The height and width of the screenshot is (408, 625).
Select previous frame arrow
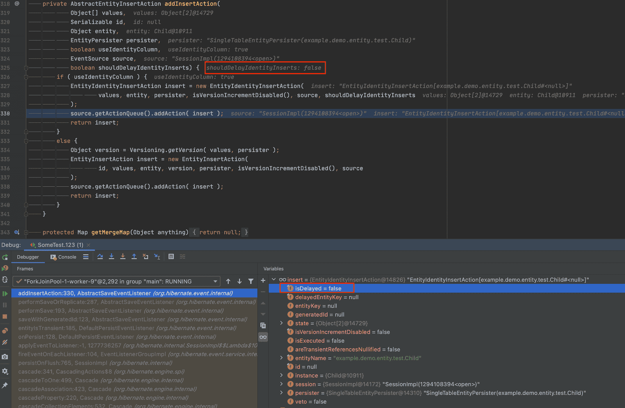[229, 281]
